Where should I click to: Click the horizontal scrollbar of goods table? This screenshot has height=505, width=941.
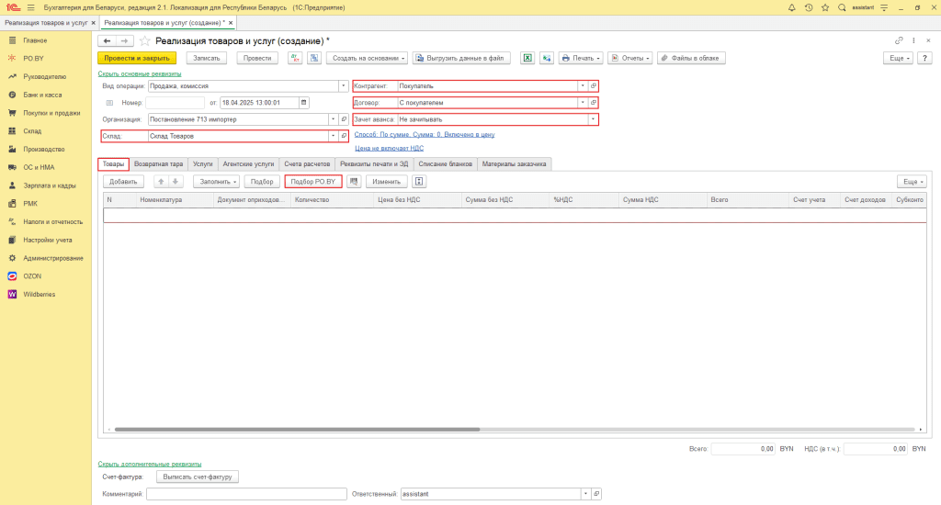click(297, 430)
